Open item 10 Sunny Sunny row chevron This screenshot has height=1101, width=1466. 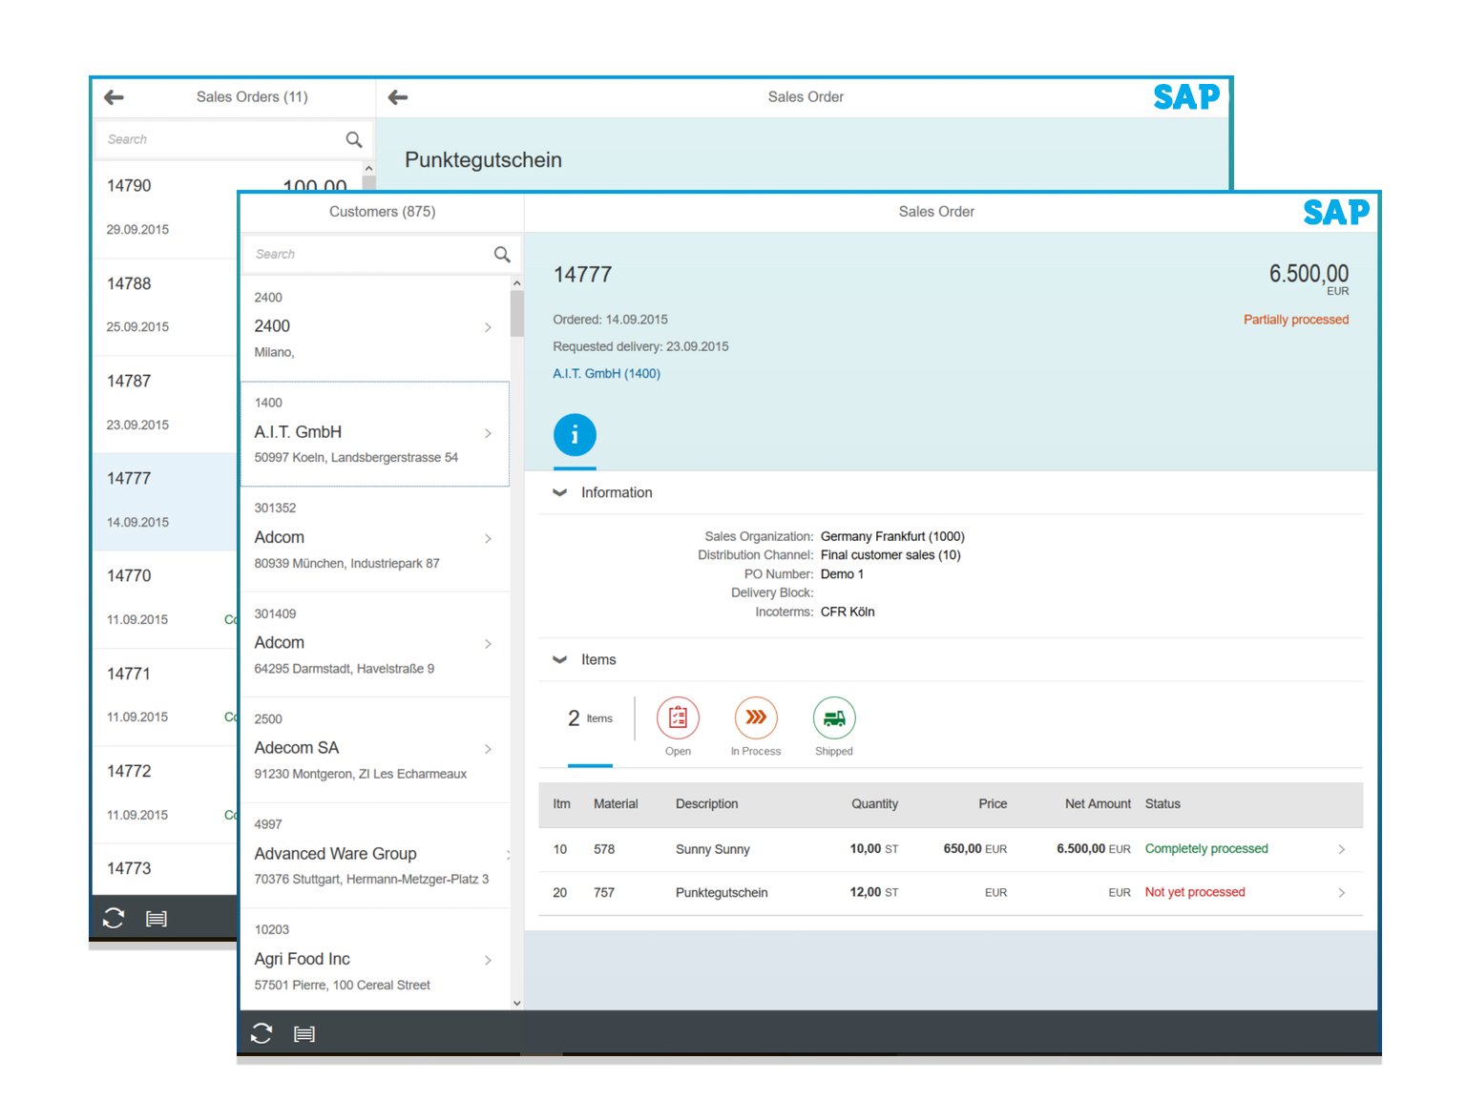pos(1341,849)
